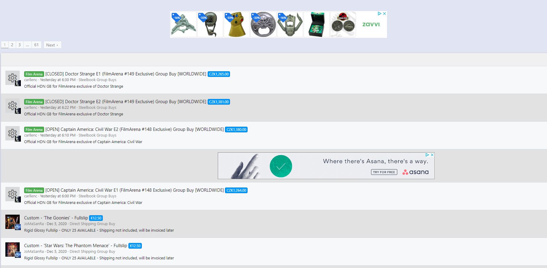547x268 pixels.
Task: Open JoMaSanRa profile on Phantom Menace listing
Action: click(34, 252)
